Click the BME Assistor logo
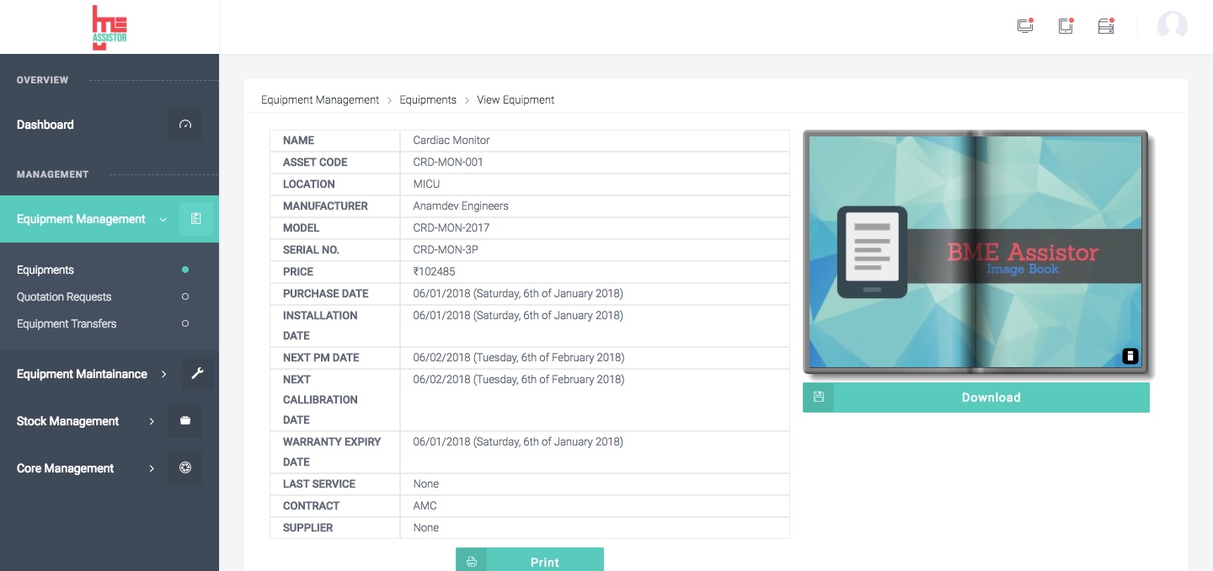Viewport: 1213px width, 571px height. 110,28
